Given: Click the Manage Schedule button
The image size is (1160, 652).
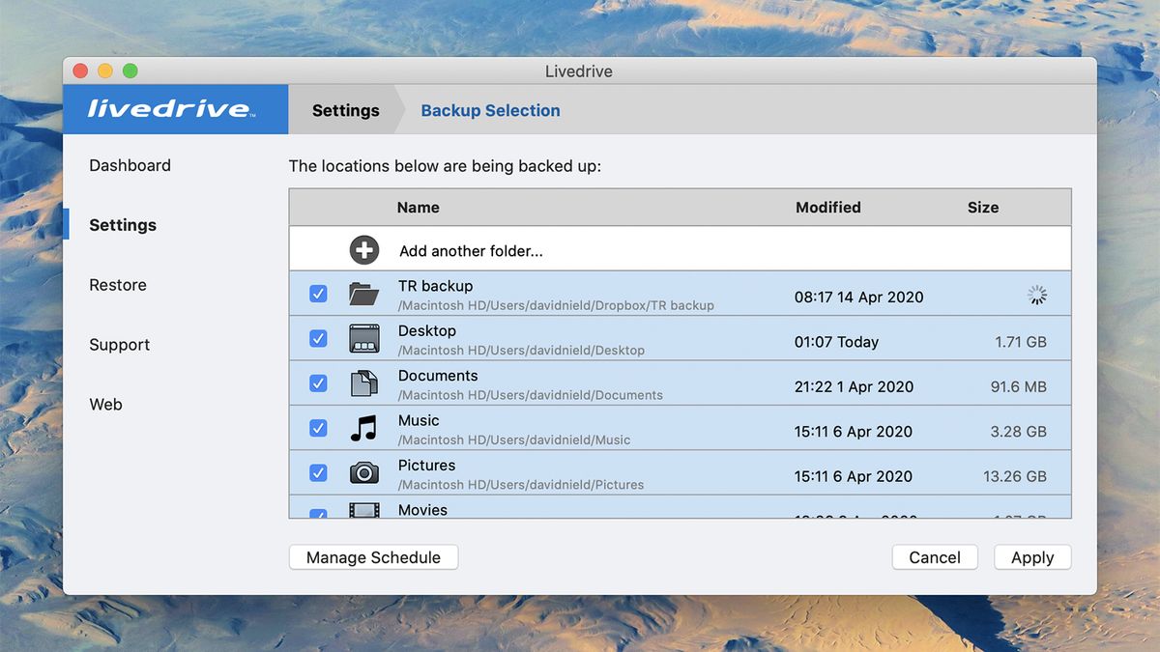Looking at the screenshot, I should (373, 557).
